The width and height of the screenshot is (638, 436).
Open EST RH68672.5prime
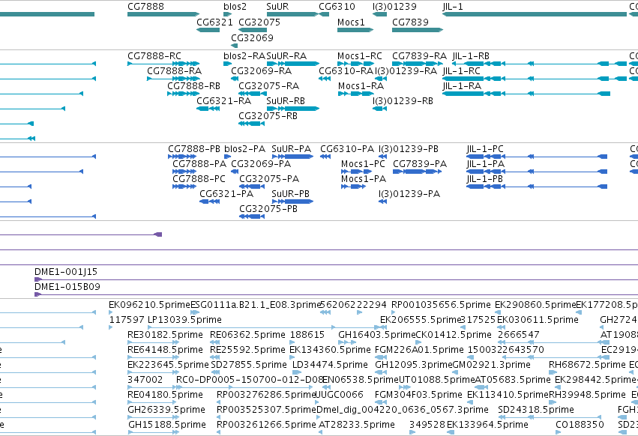click(x=587, y=365)
